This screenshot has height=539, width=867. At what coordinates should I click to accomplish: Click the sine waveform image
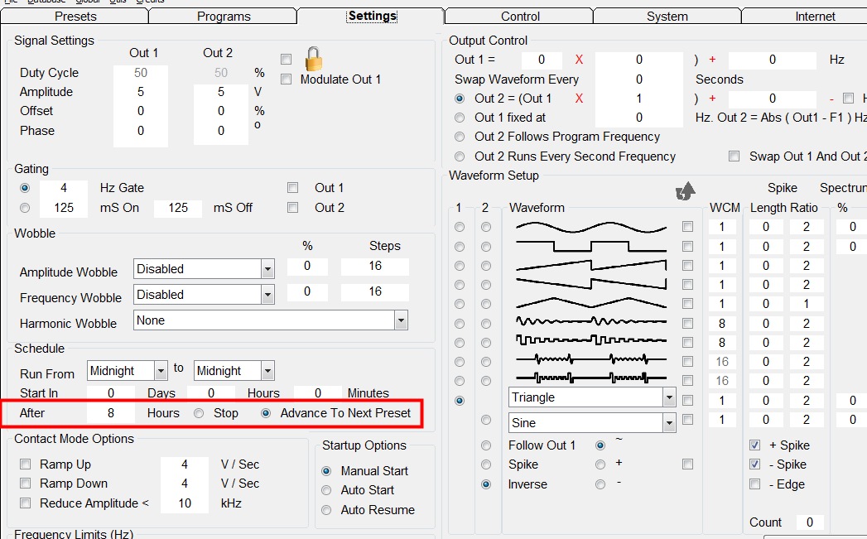click(590, 227)
